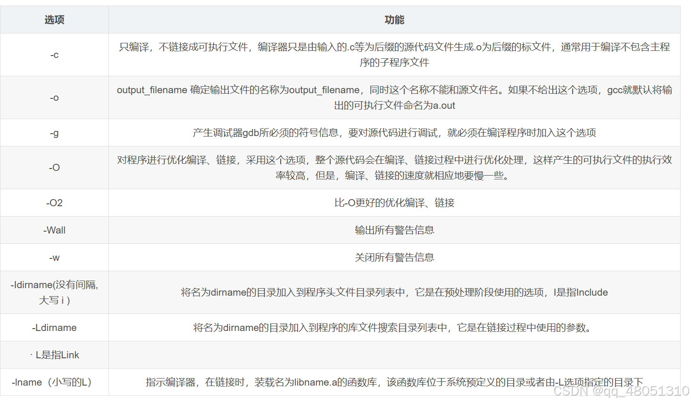The image size is (691, 403).
Task: Click the -g option row
Action: 54,132
